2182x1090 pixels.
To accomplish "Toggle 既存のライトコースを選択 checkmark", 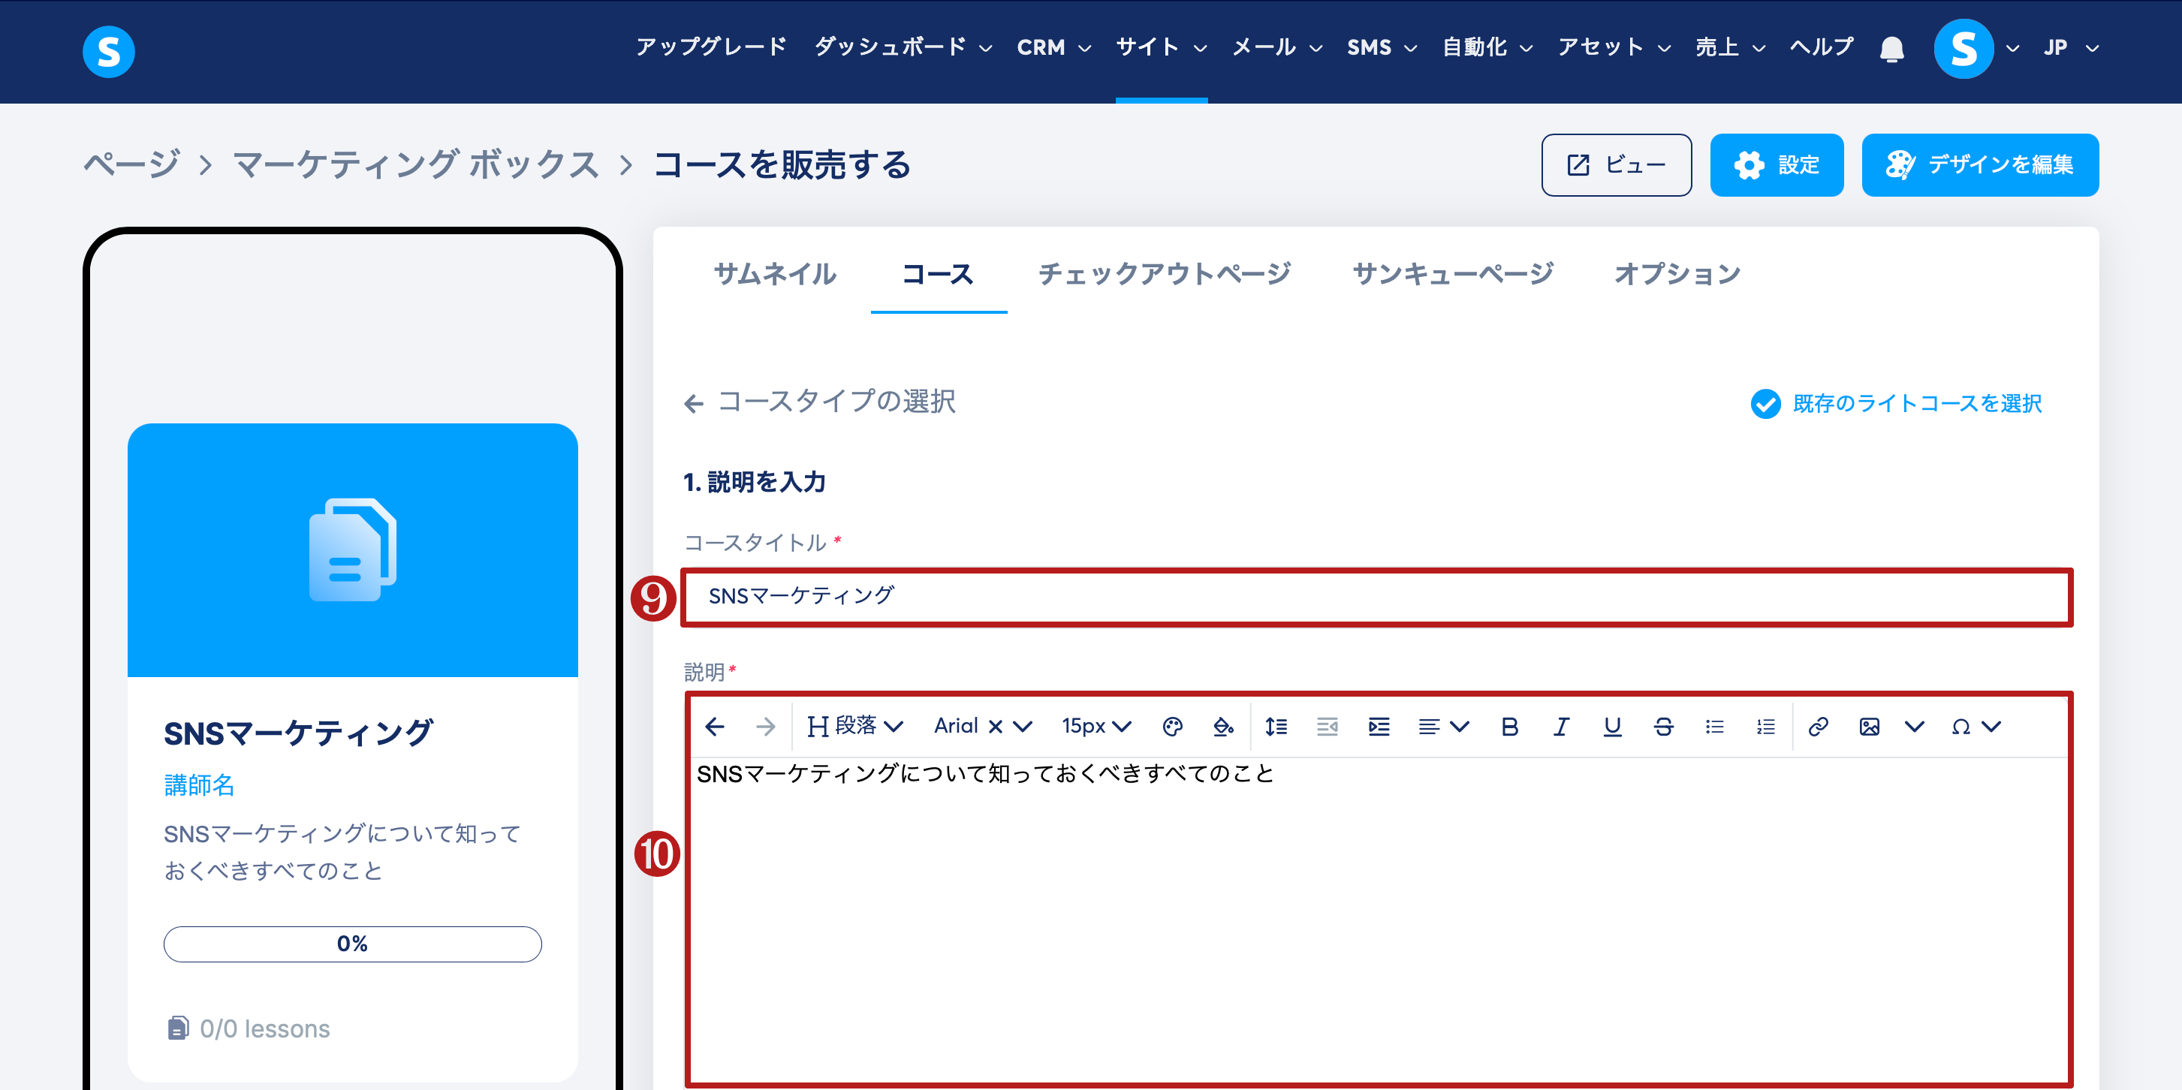I will point(1765,404).
